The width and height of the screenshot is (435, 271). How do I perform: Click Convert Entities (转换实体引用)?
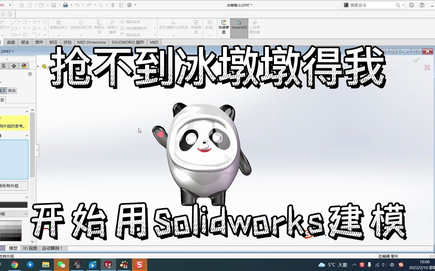81,25
